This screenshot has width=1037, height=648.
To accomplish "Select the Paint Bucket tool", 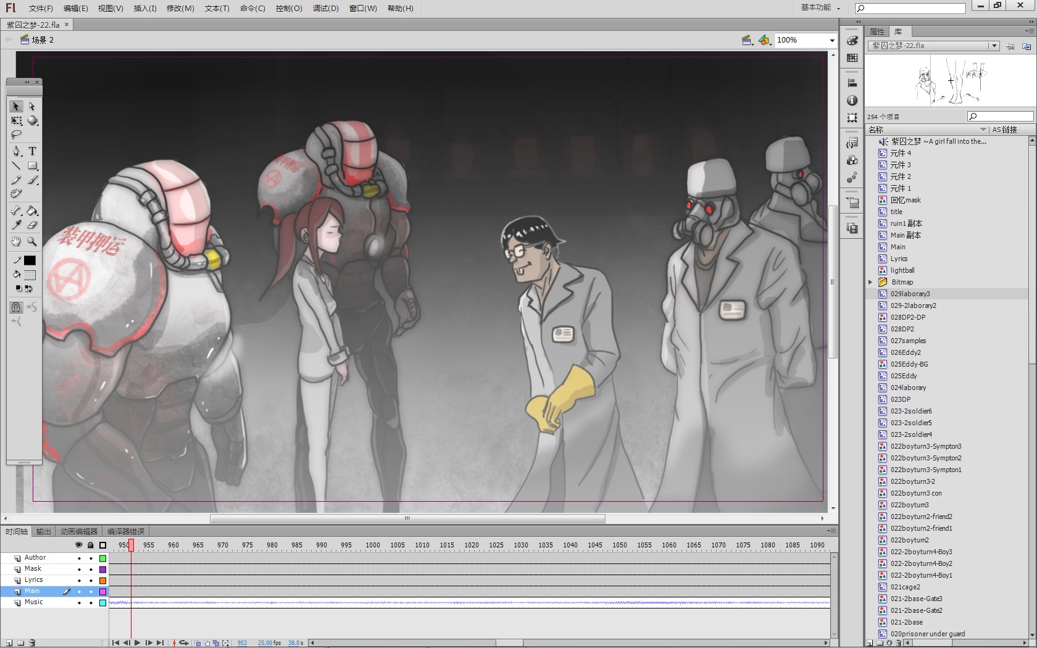I will point(32,210).
